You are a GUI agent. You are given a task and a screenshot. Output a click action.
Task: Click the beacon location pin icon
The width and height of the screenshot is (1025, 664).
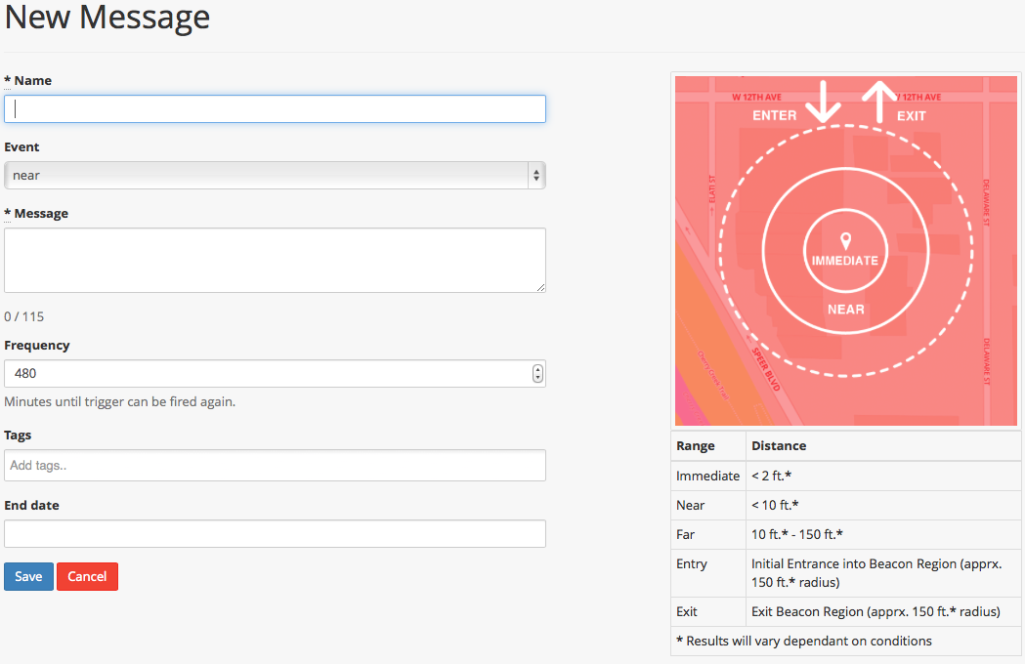[845, 241]
